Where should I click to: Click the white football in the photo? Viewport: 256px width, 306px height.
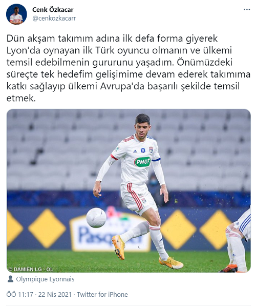coord(96,218)
